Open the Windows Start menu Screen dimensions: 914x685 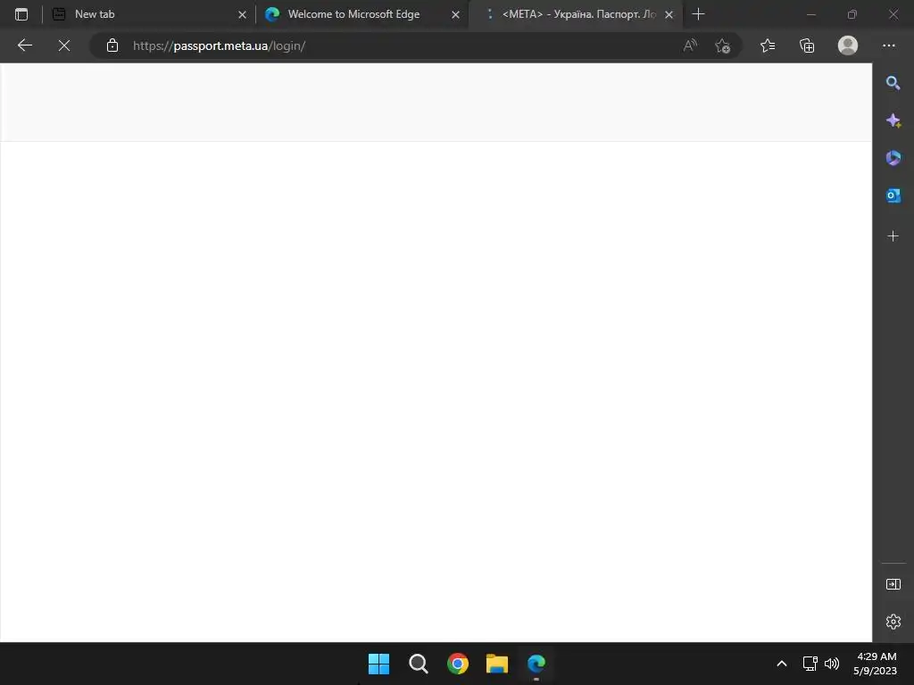point(378,664)
